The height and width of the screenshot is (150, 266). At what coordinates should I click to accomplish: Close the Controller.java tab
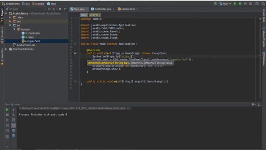(113, 9)
